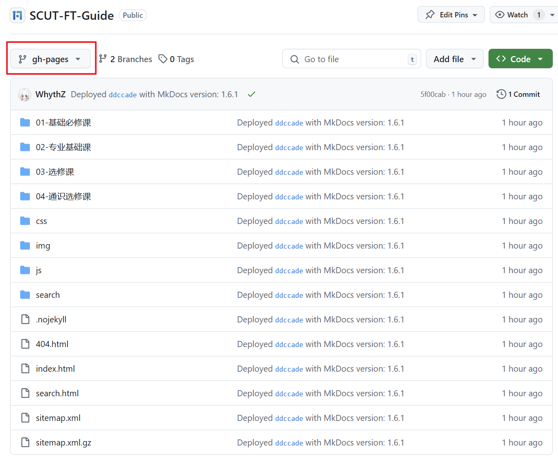Screen dimensions: 558x458
Task: Open the 1 Commit history link
Action: click(518, 94)
